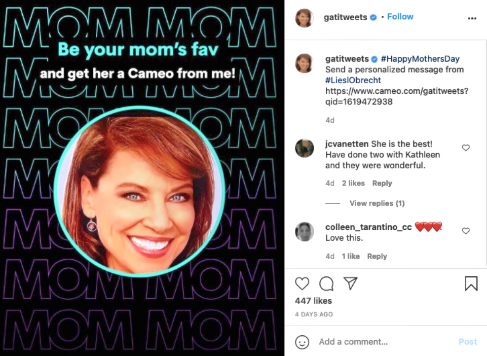Click the Follow button
Viewport: 487px width, 356px height.
[400, 17]
